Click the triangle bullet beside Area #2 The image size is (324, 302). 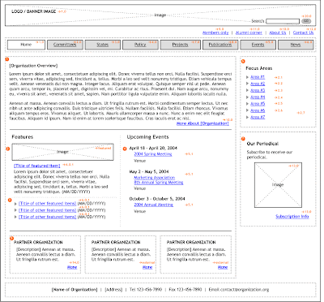coord(247,84)
